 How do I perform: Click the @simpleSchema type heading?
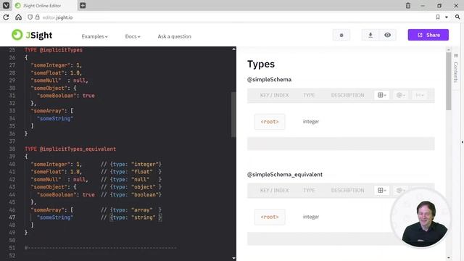pos(269,79)
